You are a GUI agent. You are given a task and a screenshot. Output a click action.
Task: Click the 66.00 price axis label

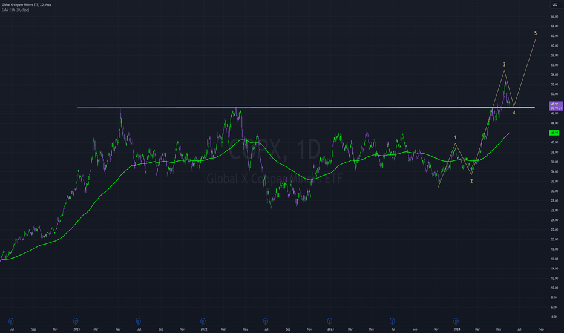[x=554, y=16]
